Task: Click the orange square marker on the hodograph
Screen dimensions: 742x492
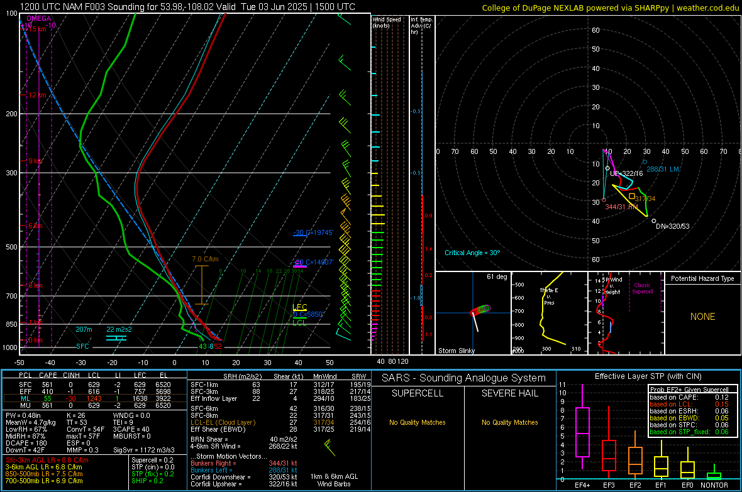Action: tap(632, 196)
